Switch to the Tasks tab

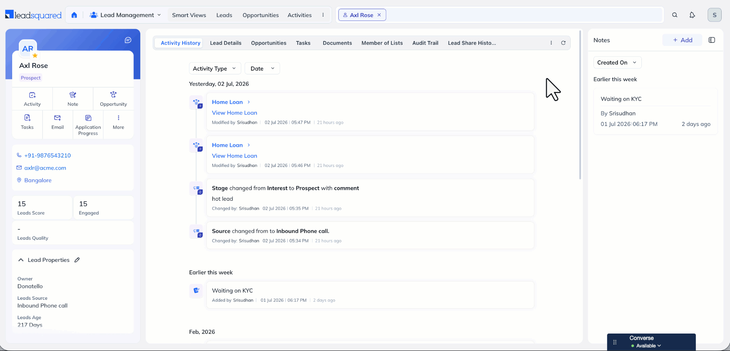pos(303,43)
